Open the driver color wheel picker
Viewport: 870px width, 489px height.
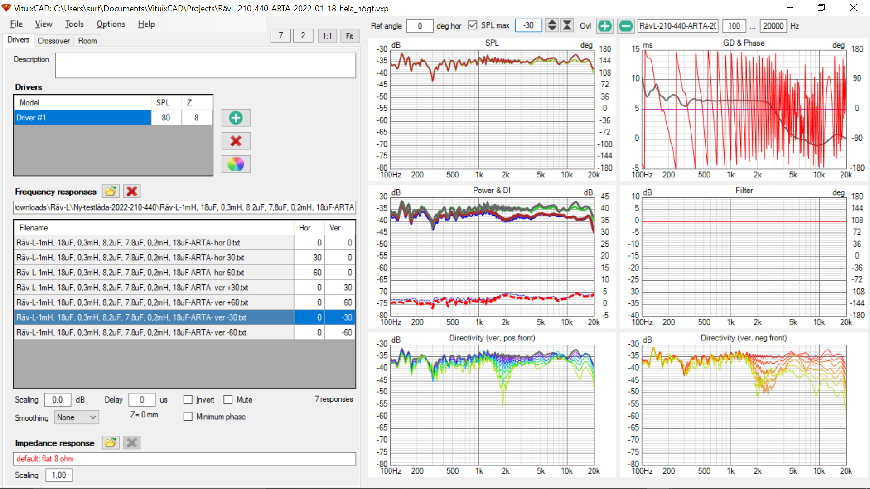(236, 164)
